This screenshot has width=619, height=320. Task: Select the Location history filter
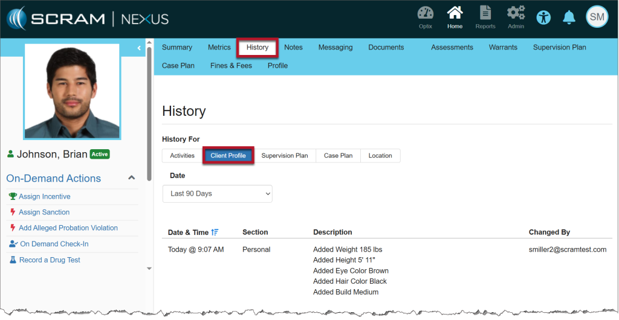pyautogui.click(x=380, y=156)
